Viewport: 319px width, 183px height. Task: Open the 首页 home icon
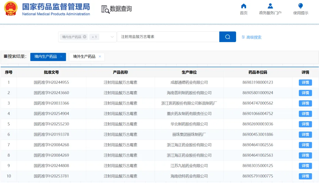243,6
